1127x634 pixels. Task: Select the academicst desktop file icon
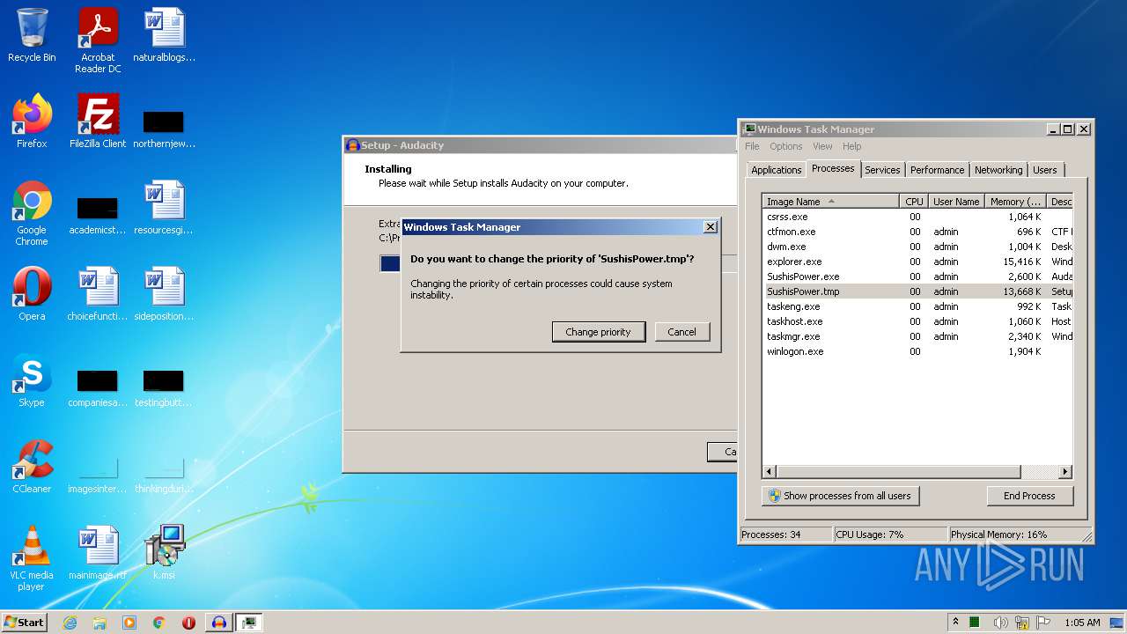(x=98, y=215)
